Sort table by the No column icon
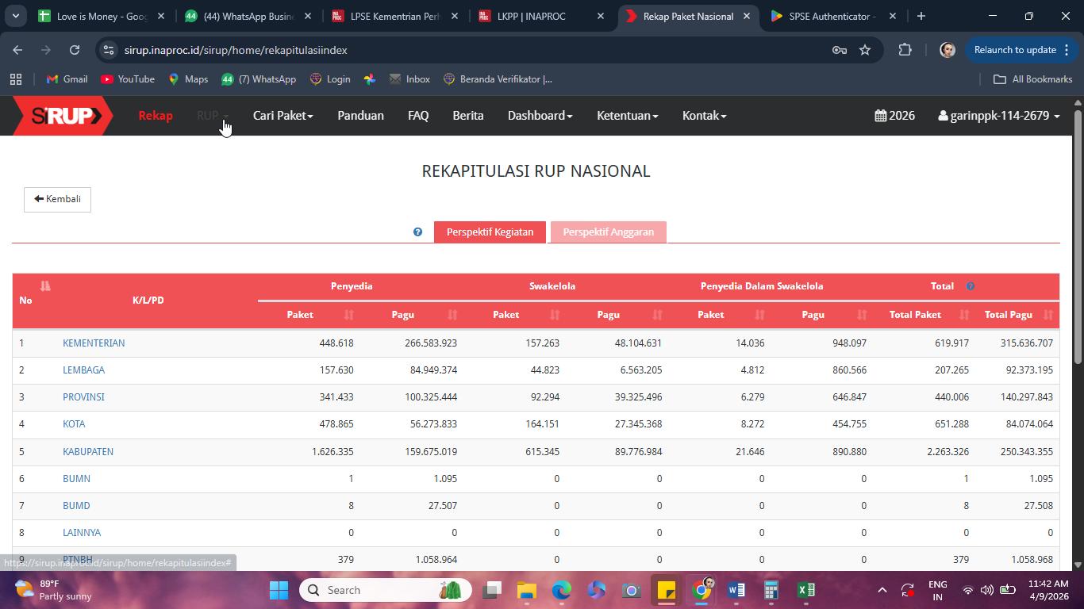Image resolution: width=1084 pixels, height=609 pixels. pyautogui.click(x=45, y=286)
